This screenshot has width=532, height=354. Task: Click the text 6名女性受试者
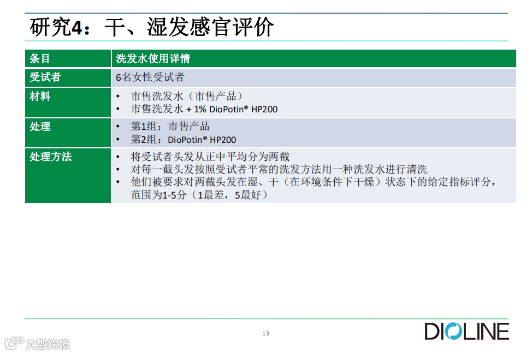point(150,77)
